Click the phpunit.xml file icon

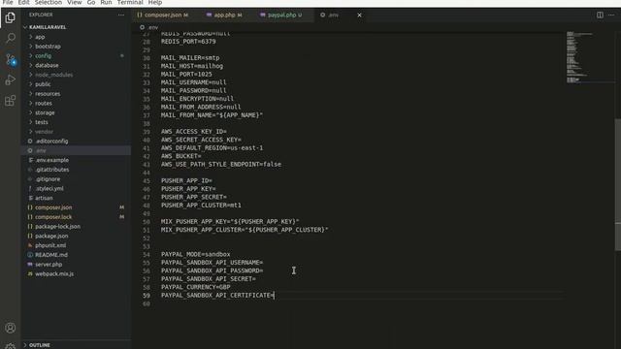[30, 245]
